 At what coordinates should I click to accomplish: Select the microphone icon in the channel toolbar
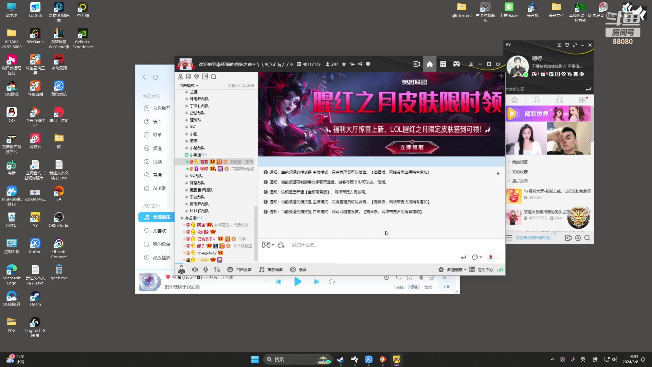tap(205, 269)
